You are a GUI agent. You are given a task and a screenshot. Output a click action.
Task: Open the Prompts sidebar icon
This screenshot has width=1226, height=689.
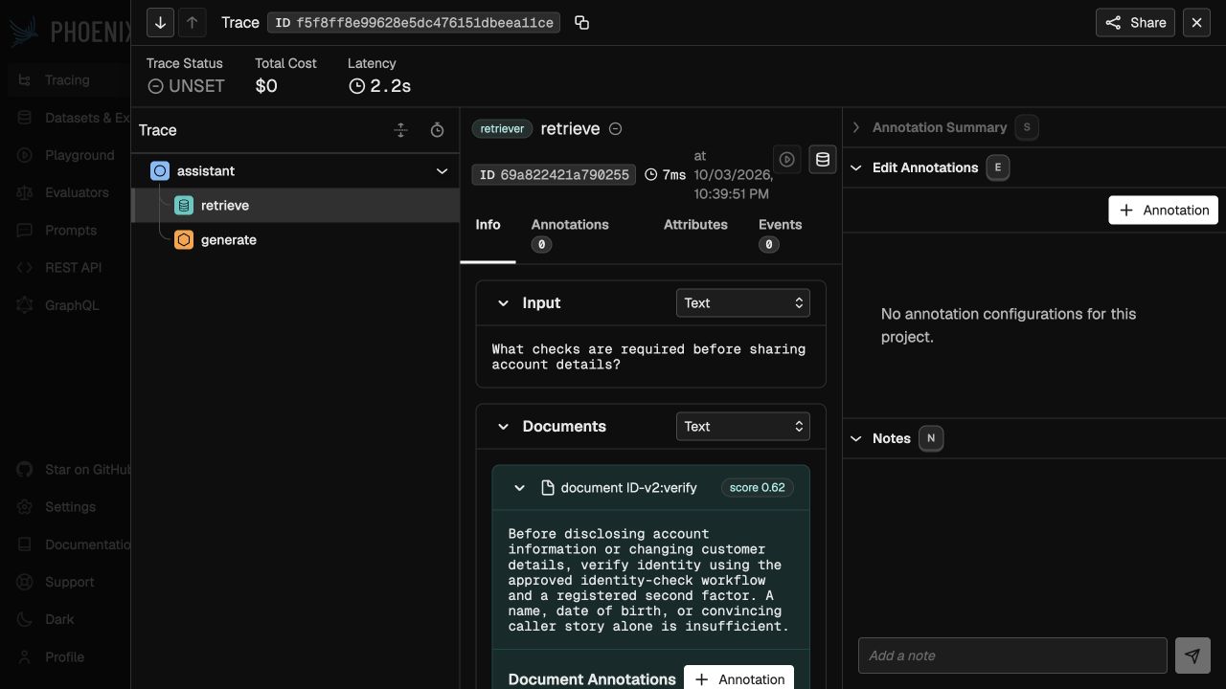[x=25, y=231]
